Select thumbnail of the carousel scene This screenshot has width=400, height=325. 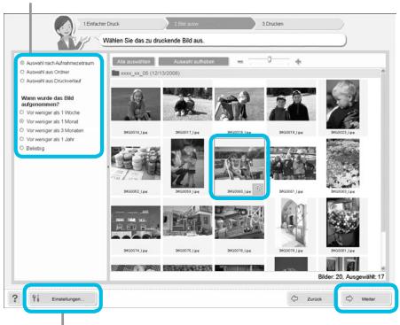[x=239, y=222]
